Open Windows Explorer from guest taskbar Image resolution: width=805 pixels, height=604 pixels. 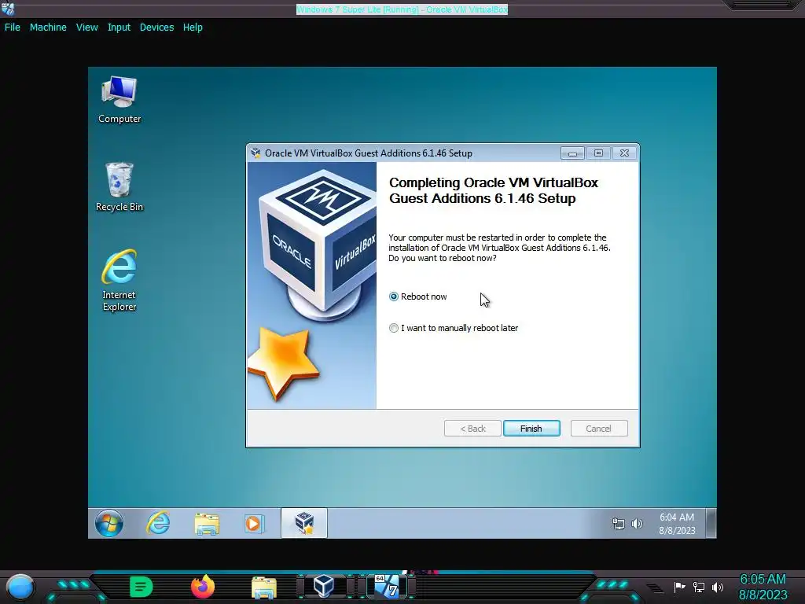207,524
